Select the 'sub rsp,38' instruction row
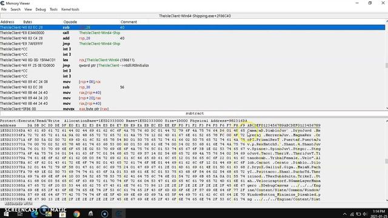Viewport: 388px width, 218px height. [193, 87]
